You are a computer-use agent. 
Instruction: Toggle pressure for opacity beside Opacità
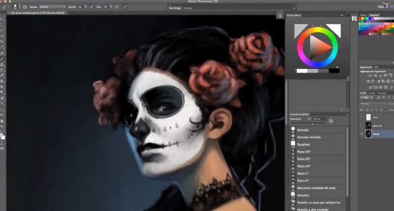pos(91,7)
